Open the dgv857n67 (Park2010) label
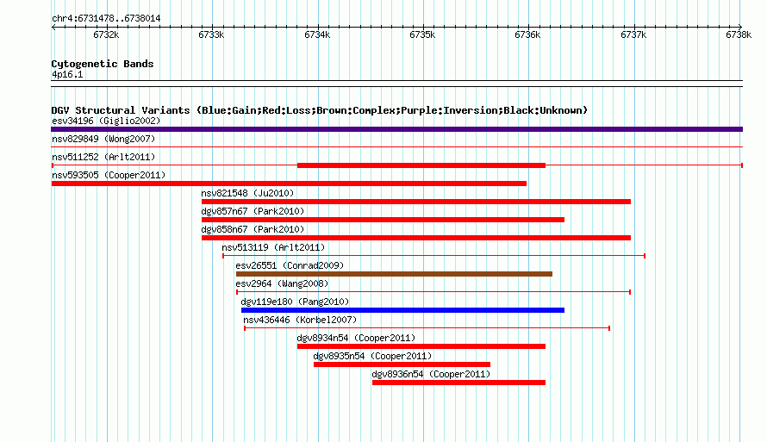Screen dimensions: 767x442 point(253,211)
